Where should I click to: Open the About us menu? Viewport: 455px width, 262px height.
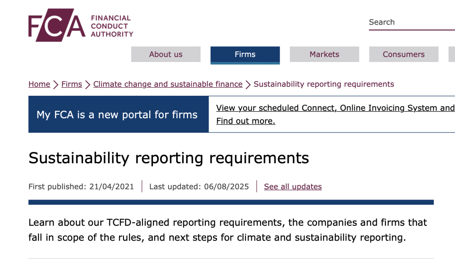pyautogui.click(x=166, y=54)
